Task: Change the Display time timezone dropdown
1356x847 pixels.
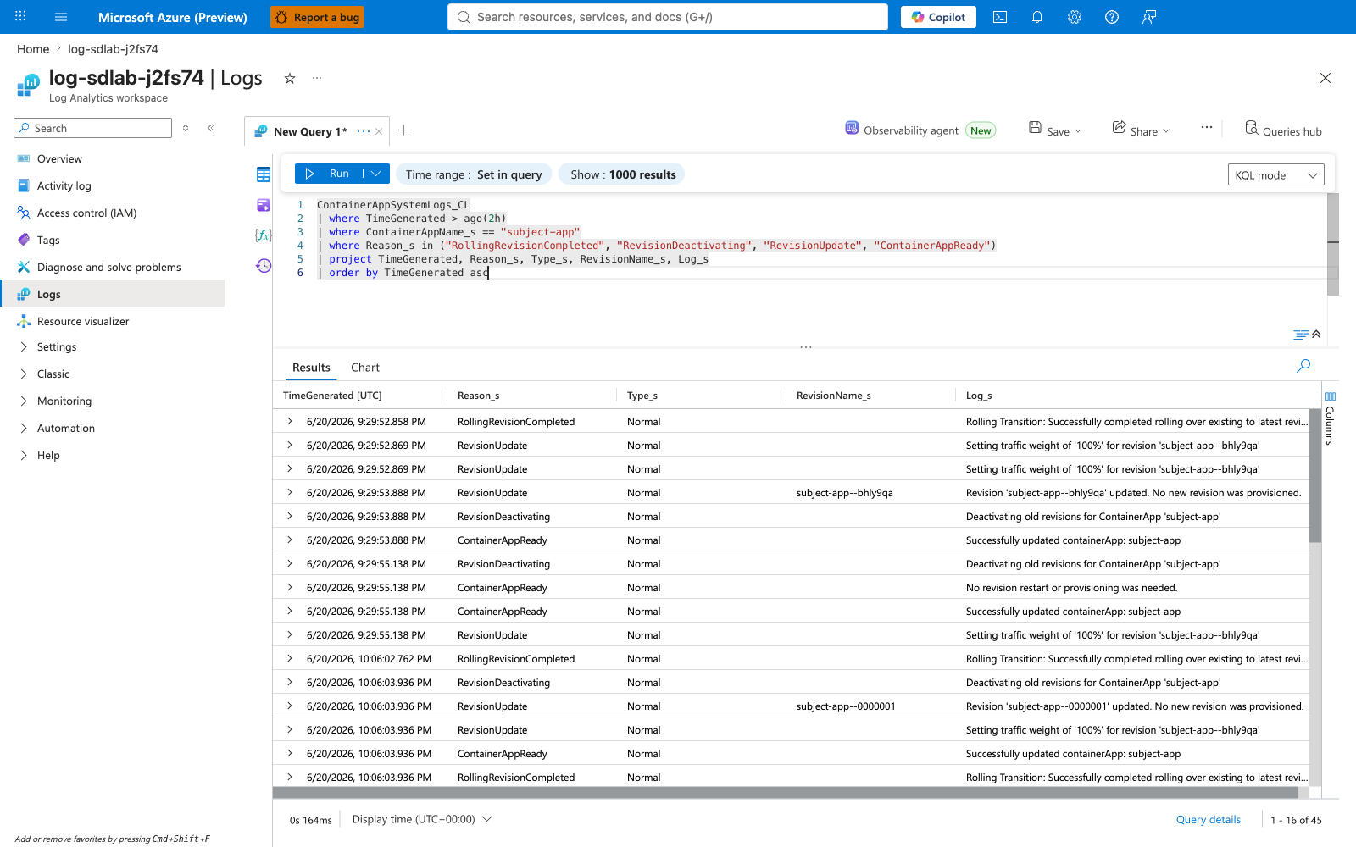Action: pyautogui.click(x=421, y=819)
